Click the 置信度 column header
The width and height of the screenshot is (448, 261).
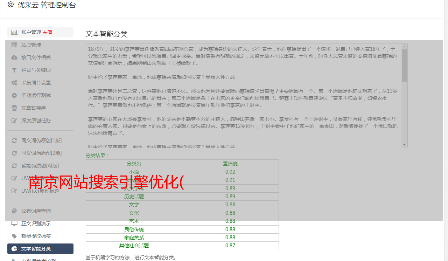point(230,164)
